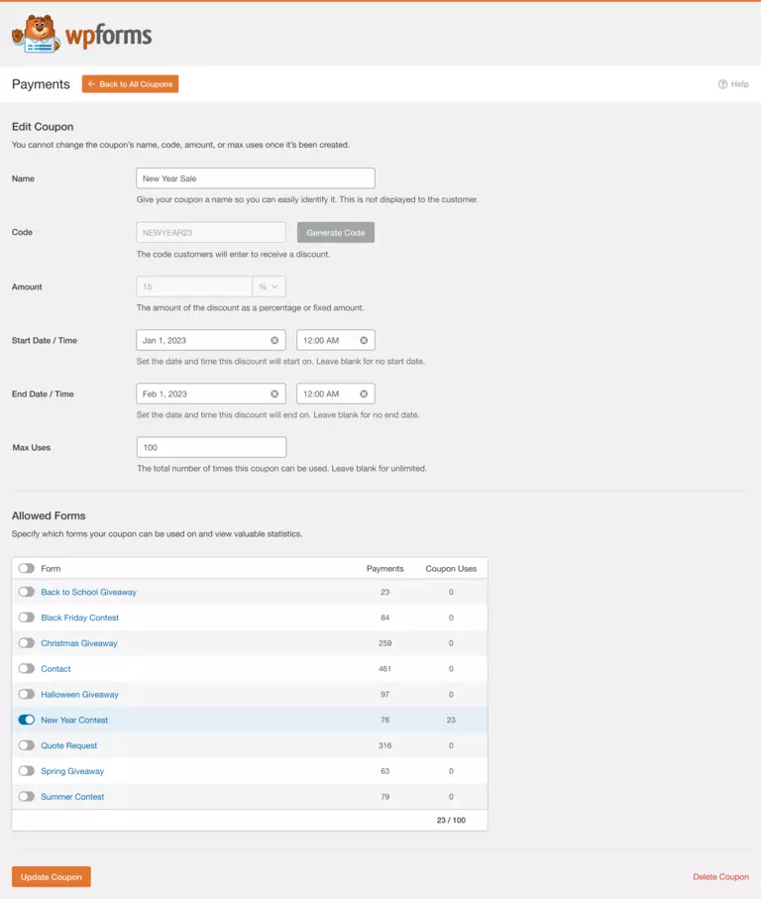Toggle all forms using the header switch
The width and height of the screenshot is (761, 899).
26,569
